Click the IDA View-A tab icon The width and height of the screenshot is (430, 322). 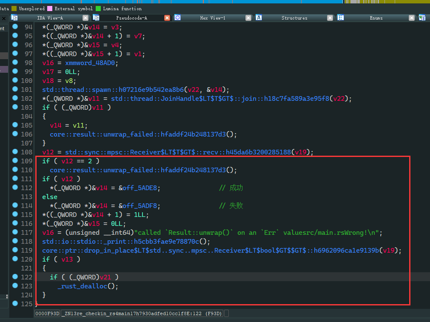click(x=14, y=18)
